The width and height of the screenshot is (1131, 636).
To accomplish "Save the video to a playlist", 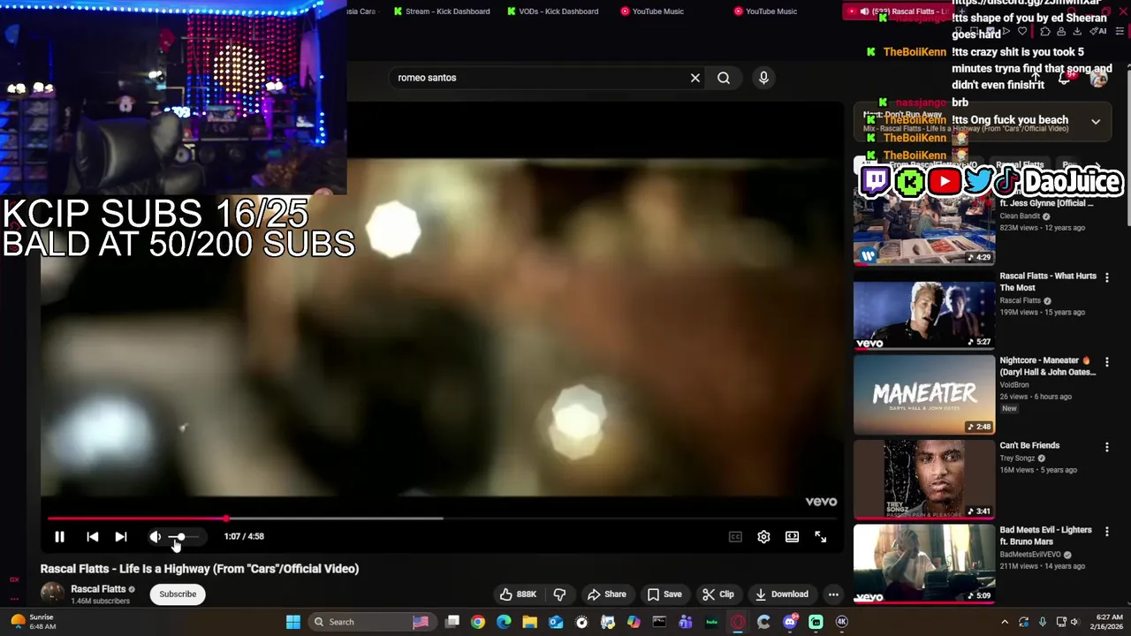I will pos(664,594).
